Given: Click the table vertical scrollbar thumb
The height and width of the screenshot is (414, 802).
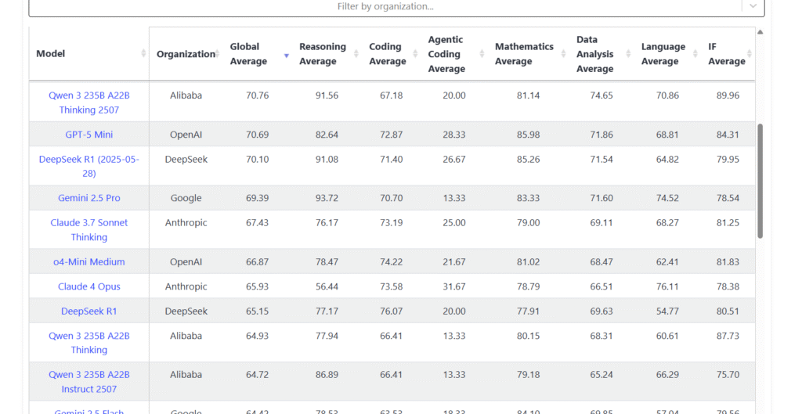Looking at the screenshot, I should [x=760, y=181].
